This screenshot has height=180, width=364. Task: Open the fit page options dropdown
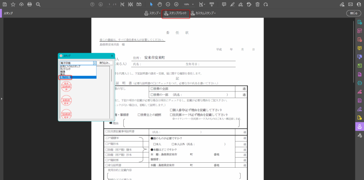[202, 4]
